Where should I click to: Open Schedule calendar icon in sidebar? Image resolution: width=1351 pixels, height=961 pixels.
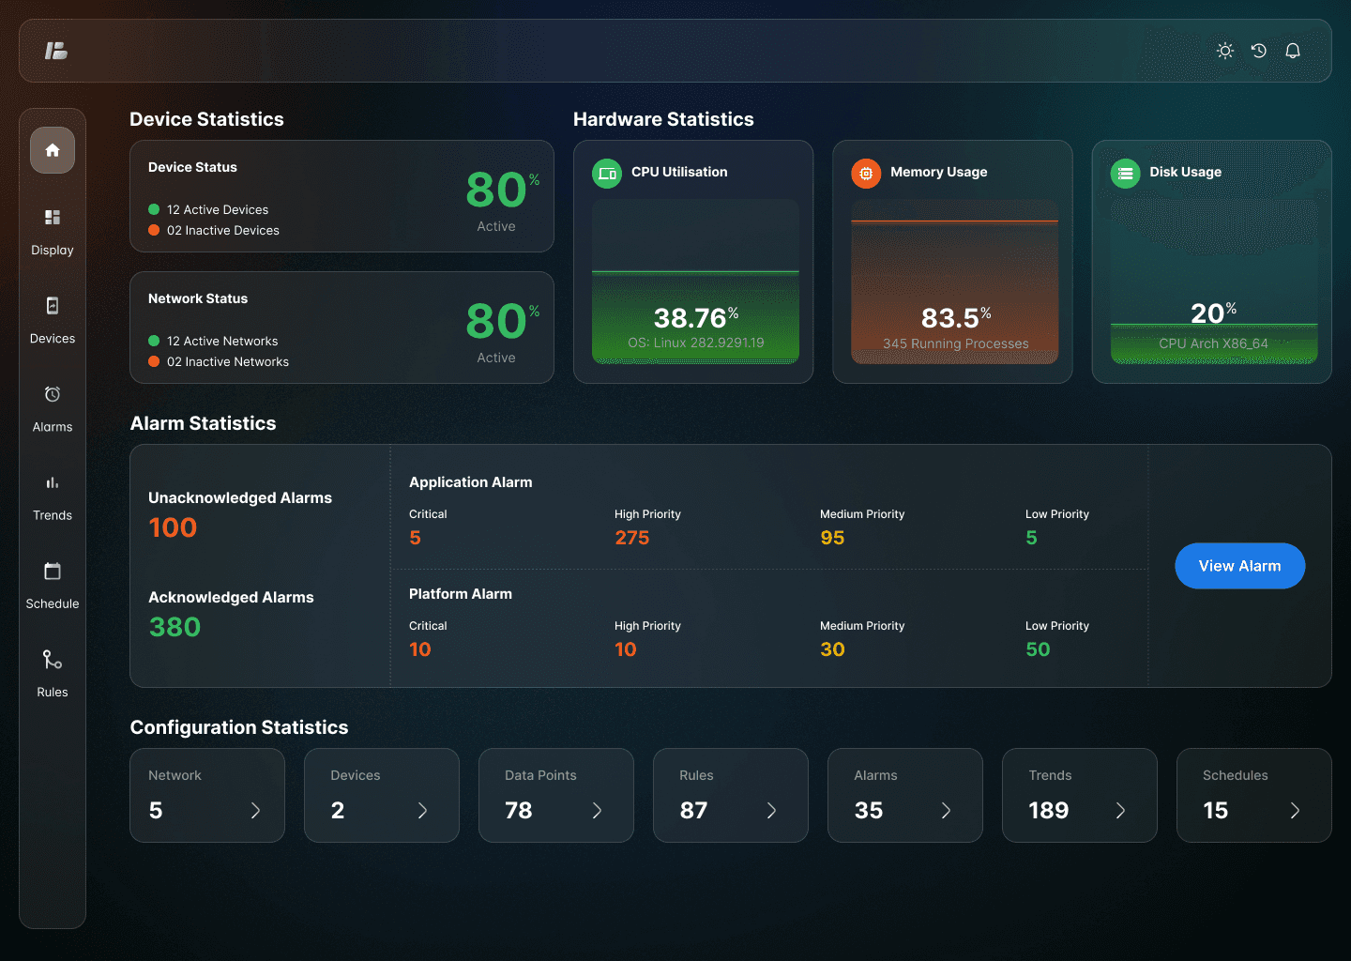click(53, 571)
